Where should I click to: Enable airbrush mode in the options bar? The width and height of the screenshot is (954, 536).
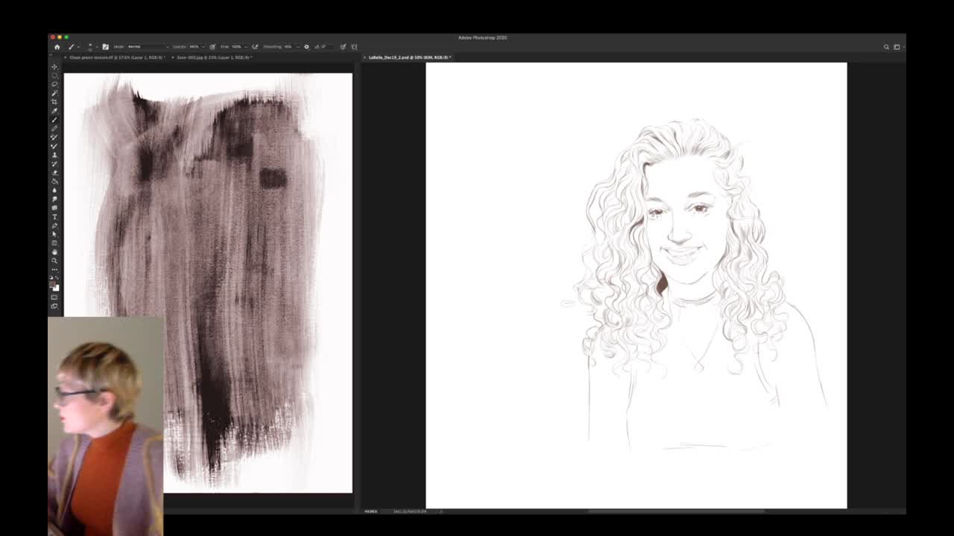coord(256,46)
